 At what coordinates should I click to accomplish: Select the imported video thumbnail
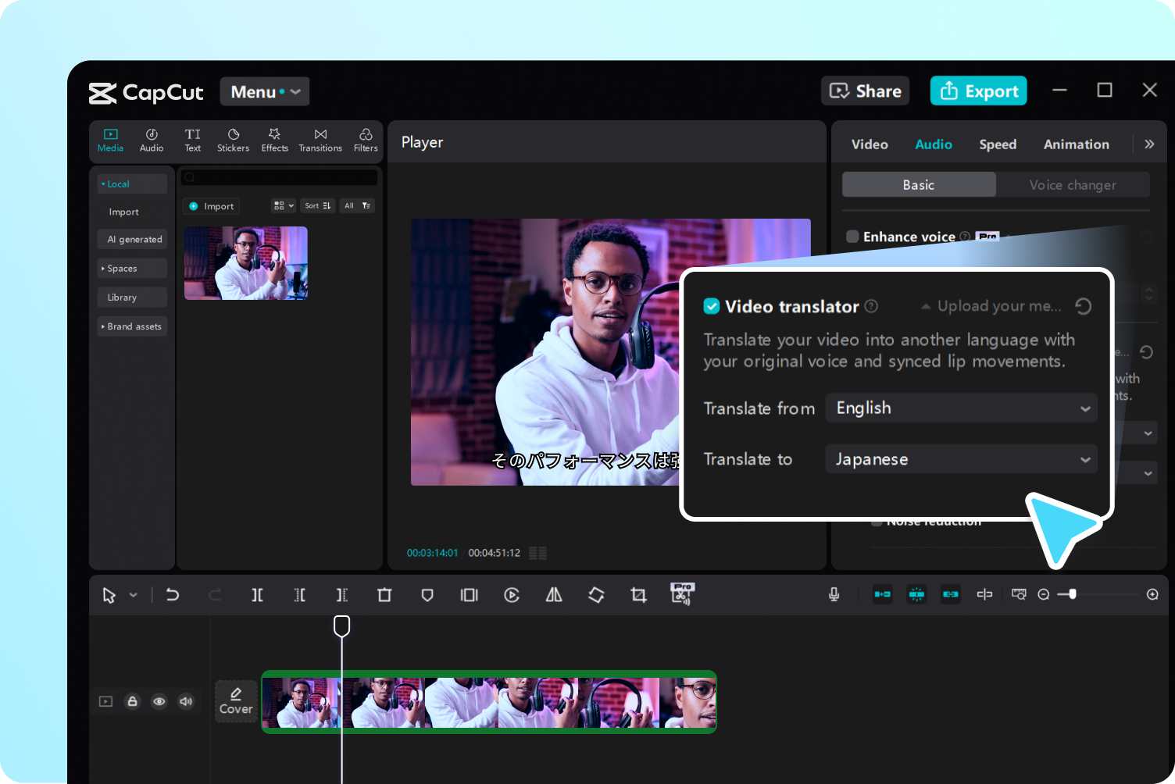[x=246, y=263]
